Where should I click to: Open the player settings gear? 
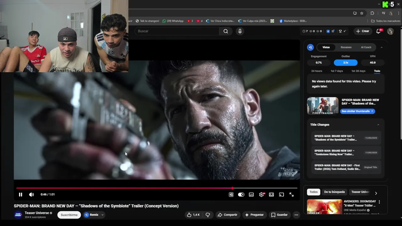click(261, 195)
